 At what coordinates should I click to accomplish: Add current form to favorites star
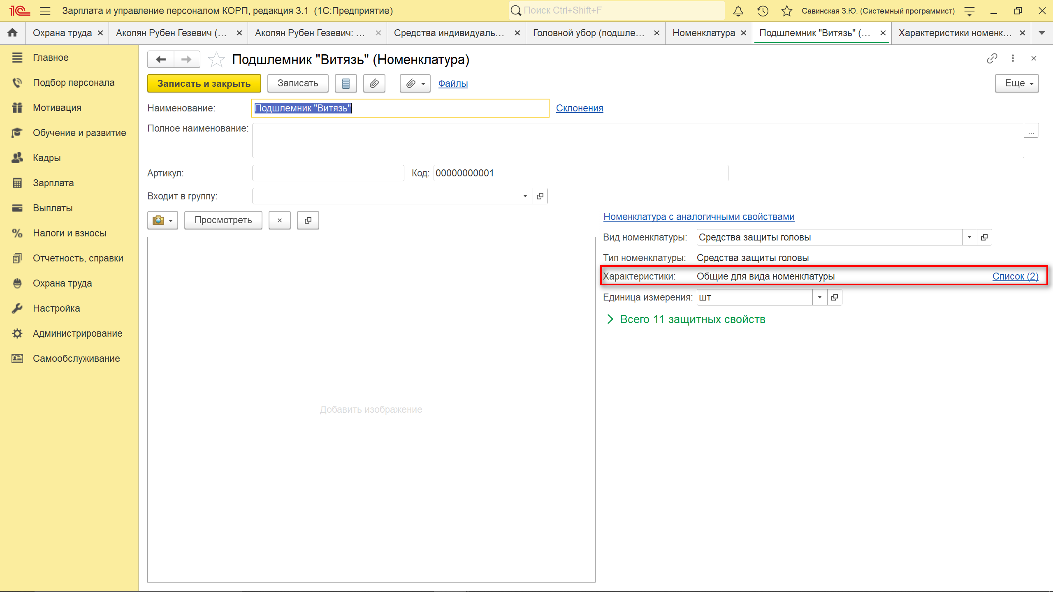point(216,60)
